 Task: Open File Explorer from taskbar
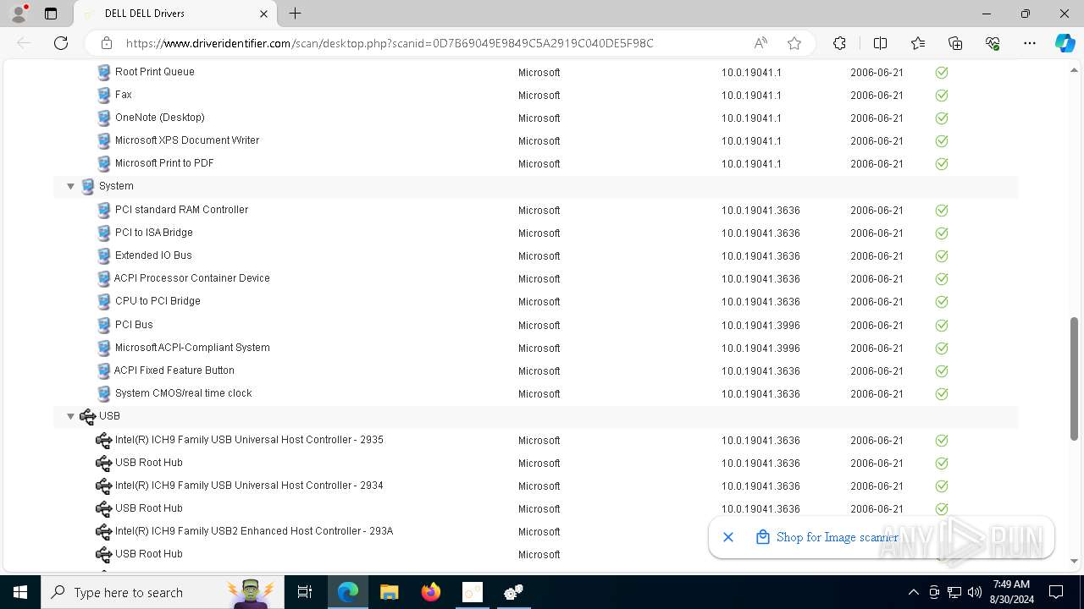pyautogui.click(x=390, y=592)
